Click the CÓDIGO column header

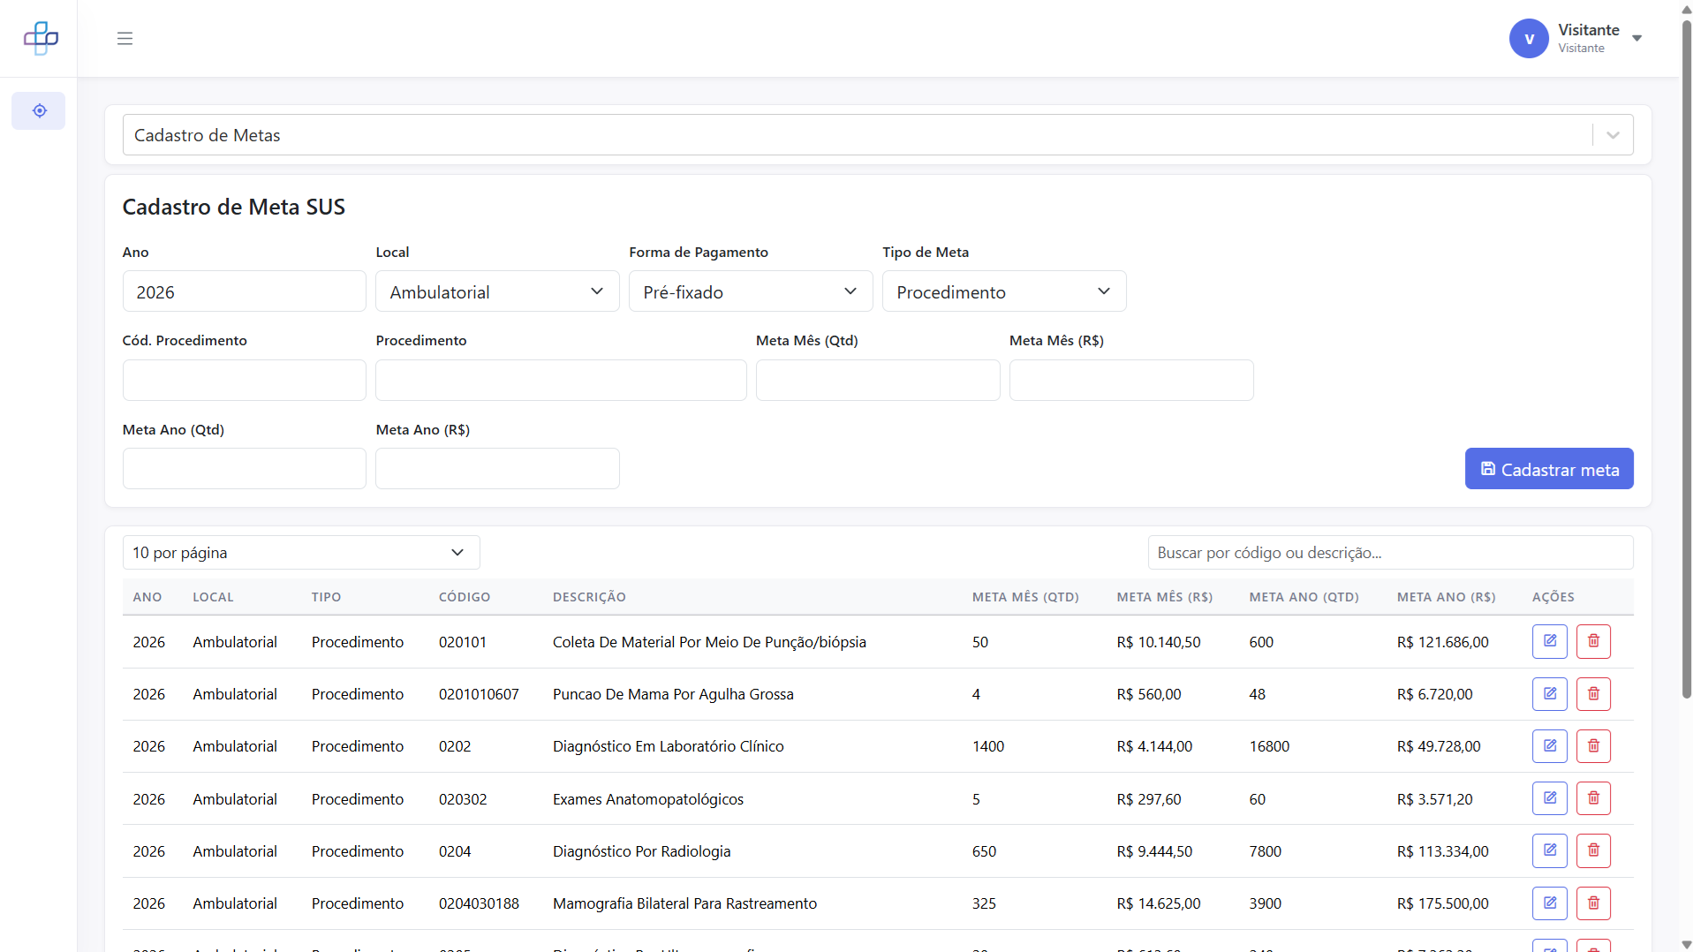click(465, 597)
